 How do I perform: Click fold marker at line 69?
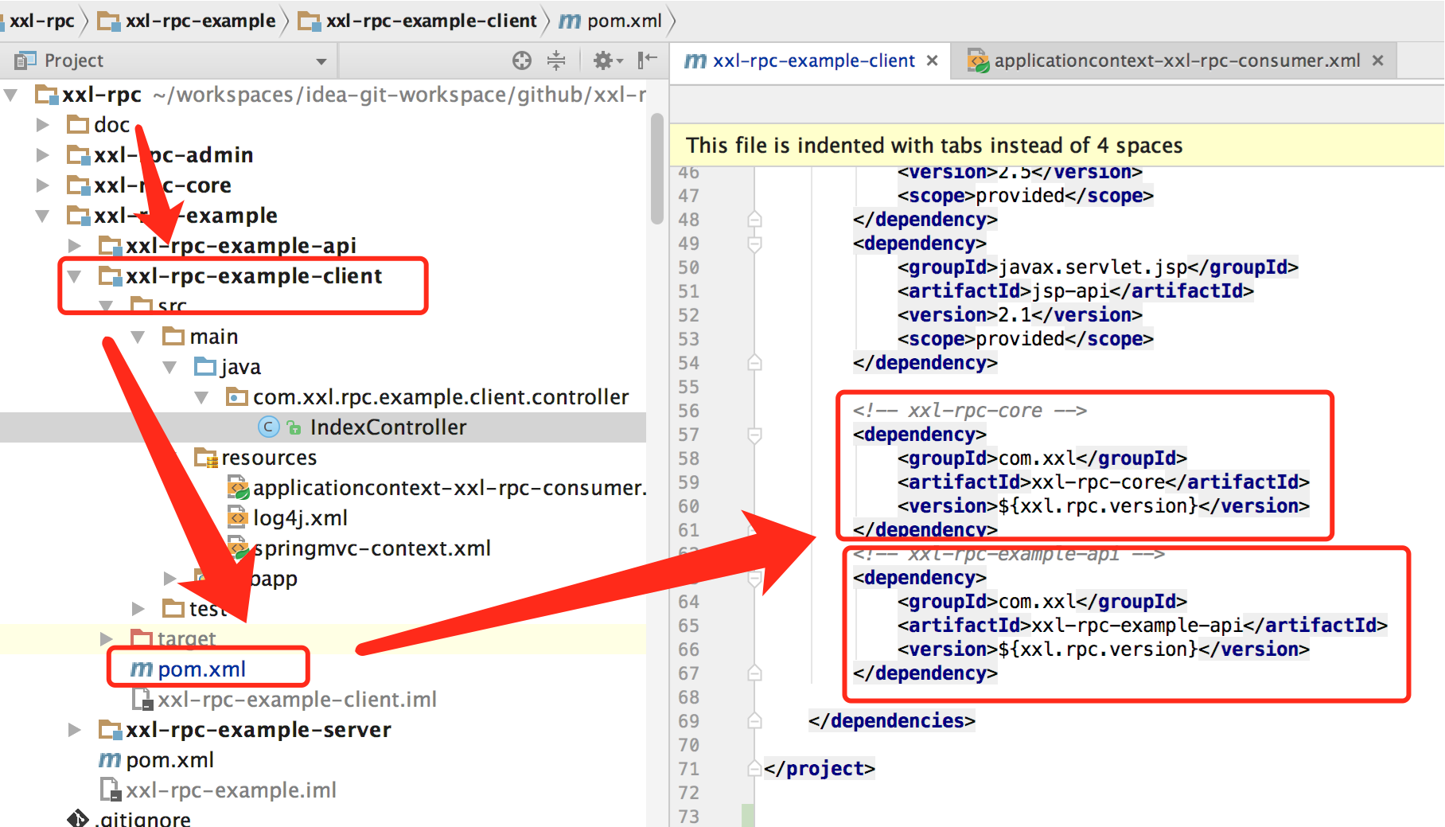[x=755, y=721]
